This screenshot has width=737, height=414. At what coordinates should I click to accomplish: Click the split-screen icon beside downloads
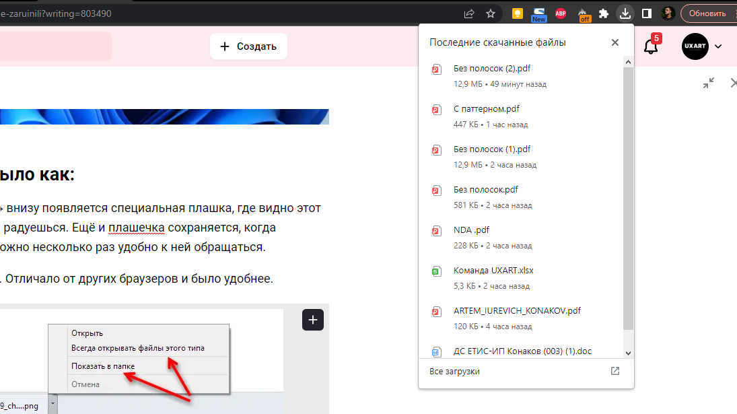point(647,13)
